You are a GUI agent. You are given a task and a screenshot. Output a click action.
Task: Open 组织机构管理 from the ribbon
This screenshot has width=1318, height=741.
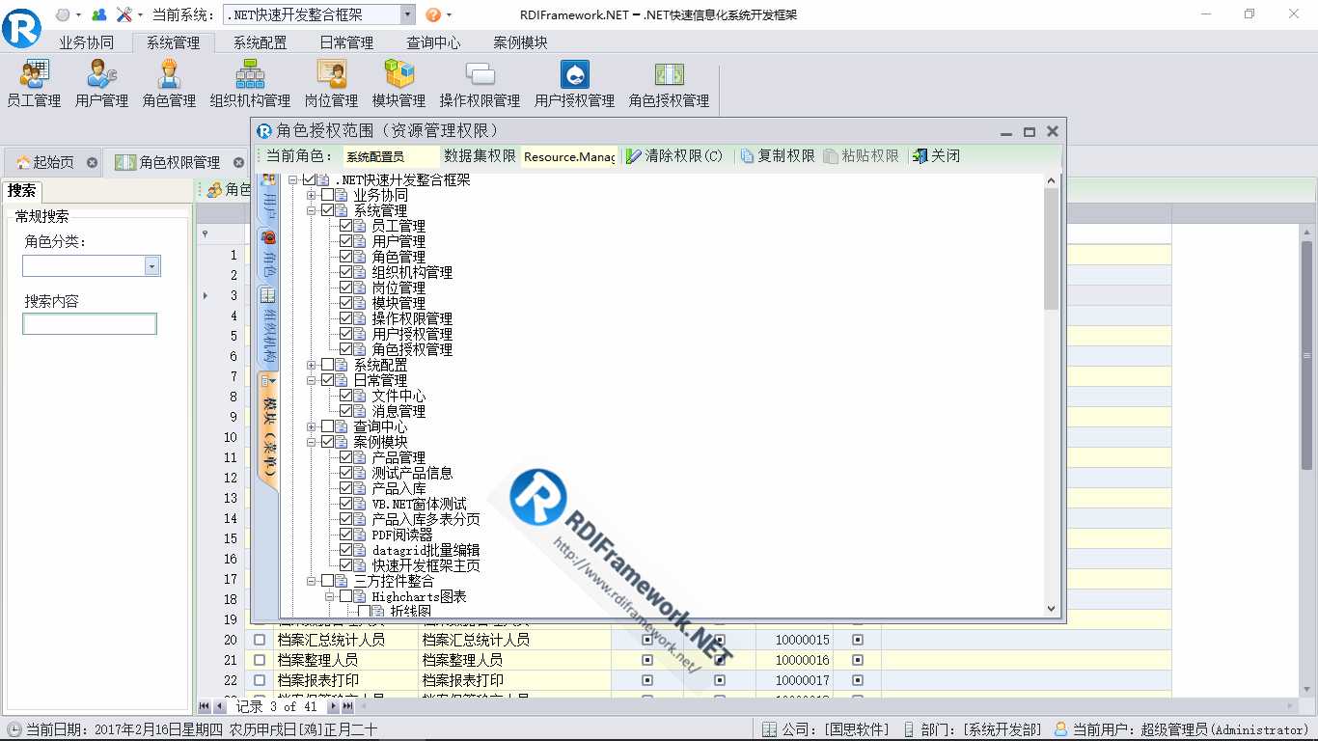pyautogui.click(x=250, y=84)
